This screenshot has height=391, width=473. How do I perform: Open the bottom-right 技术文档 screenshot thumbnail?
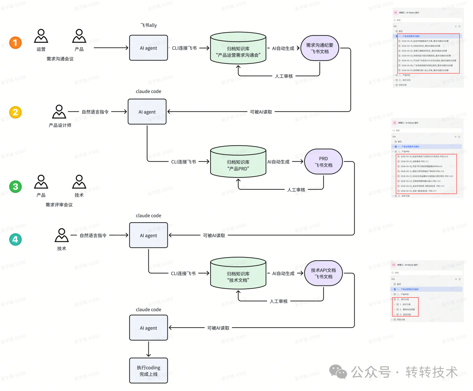(427, 291)
